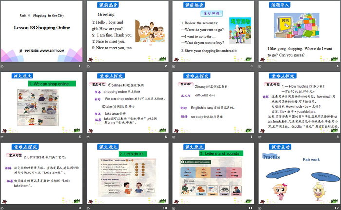341x210 pixels.
Task: Click the animation star icon under slide 2
Action: pyautogui.click(x=88, y=66)
